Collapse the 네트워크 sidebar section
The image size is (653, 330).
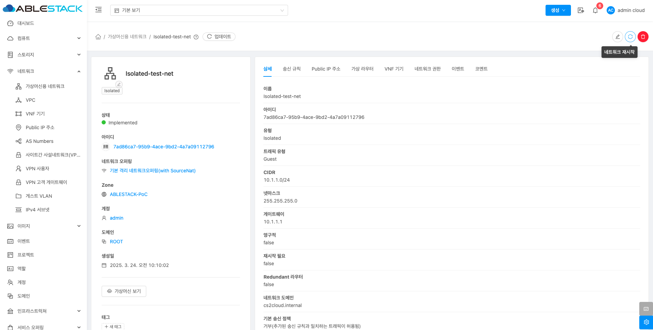pos(44,71)
